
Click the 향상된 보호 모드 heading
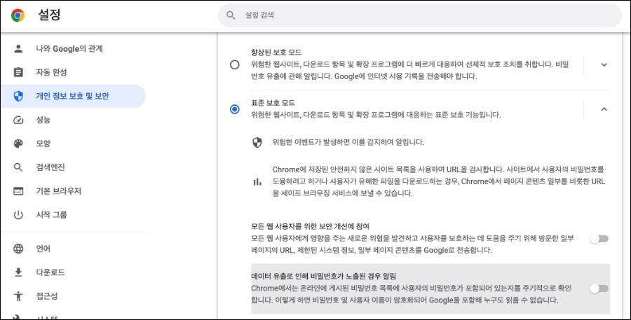[276, 53]
